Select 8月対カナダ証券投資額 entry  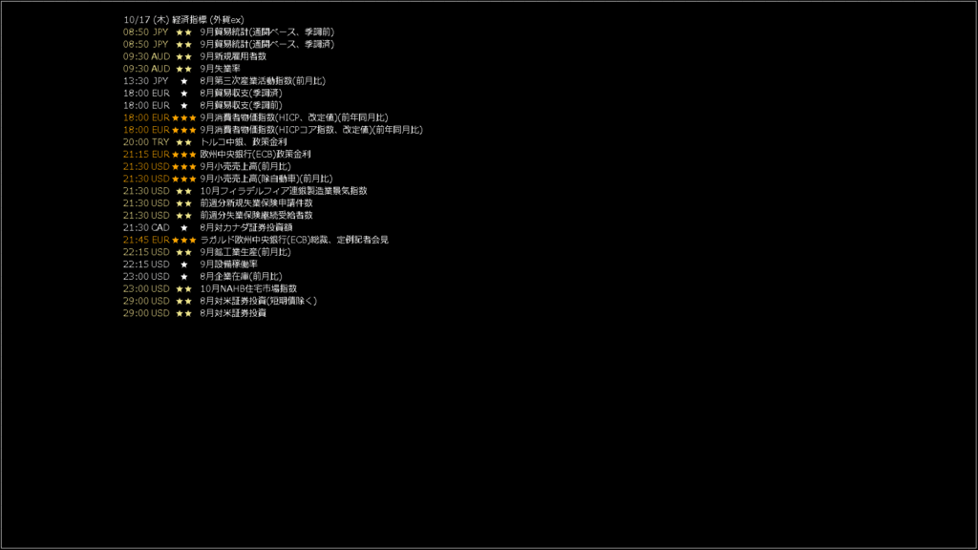(246, 227)
